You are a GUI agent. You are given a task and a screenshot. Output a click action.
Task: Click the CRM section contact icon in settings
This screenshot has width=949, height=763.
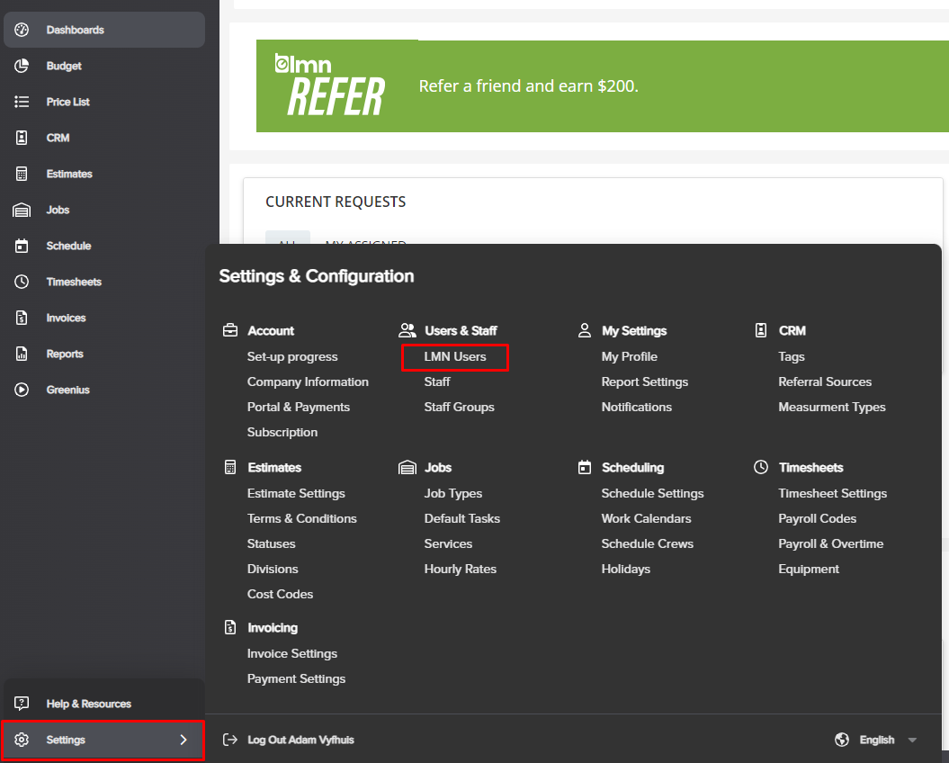761,330
